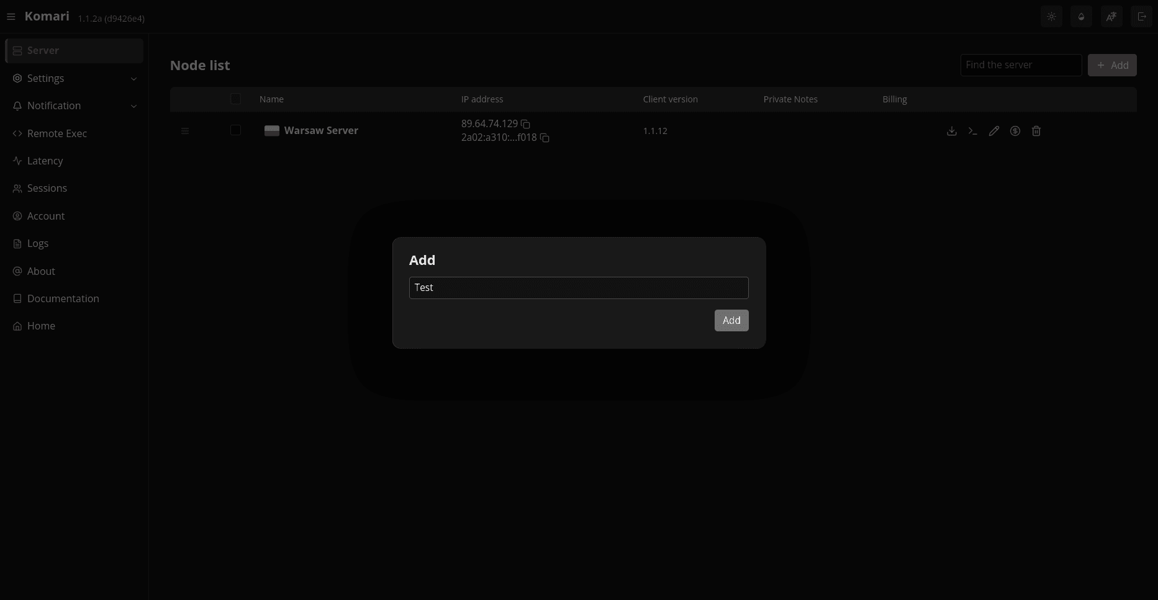Tick the select-all checkbox in table header

(235, 99)
